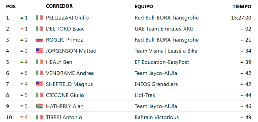Click the Slovenian flag beside ROGLIC Primoz
Viewport: 258px width, 122px height.
39,40
